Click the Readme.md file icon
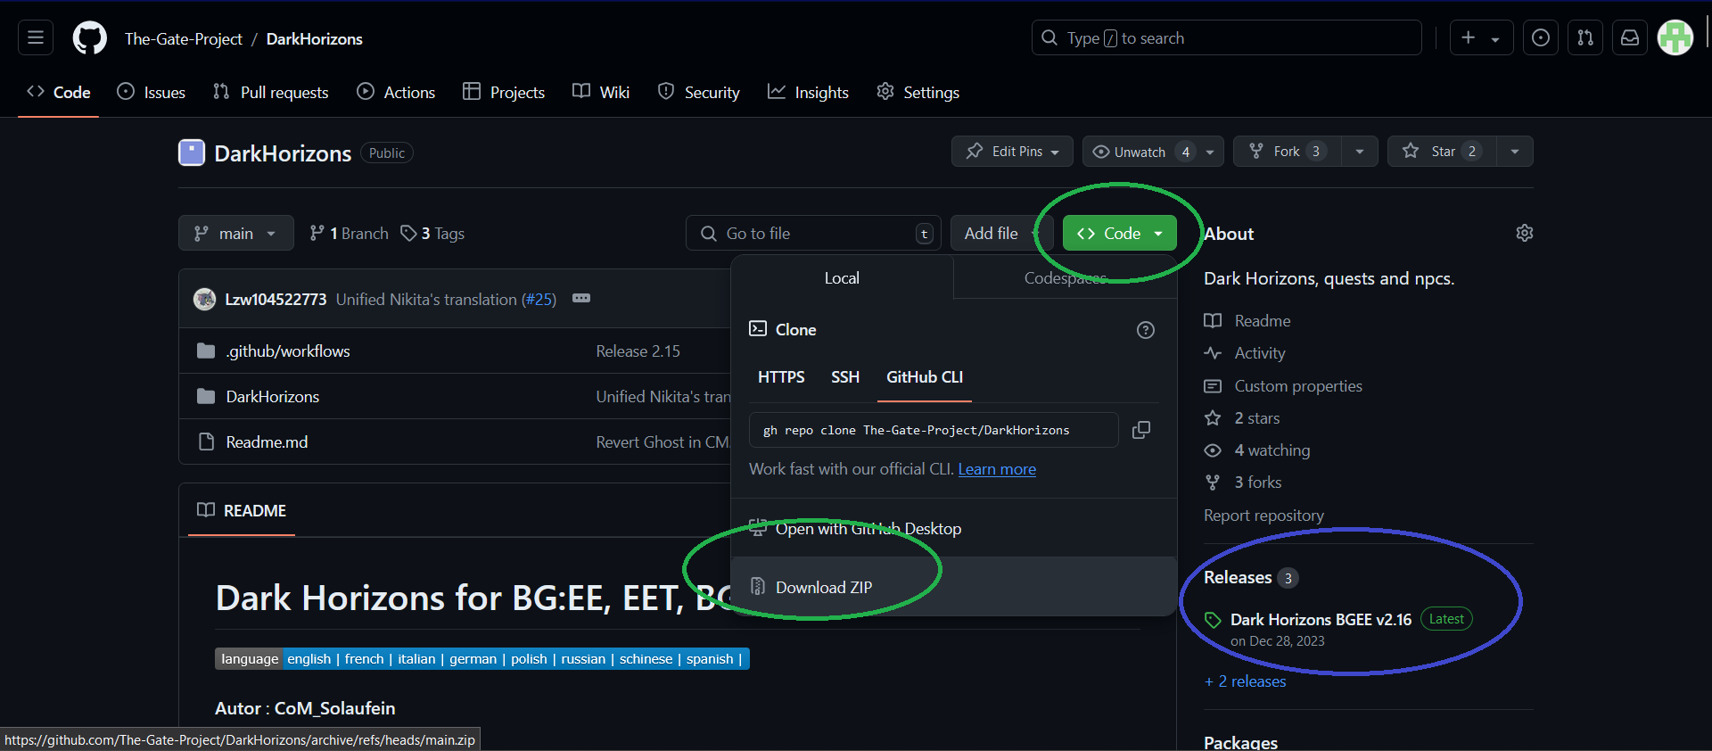Viewport: 1712px width, 751px height. coord(206,442)
